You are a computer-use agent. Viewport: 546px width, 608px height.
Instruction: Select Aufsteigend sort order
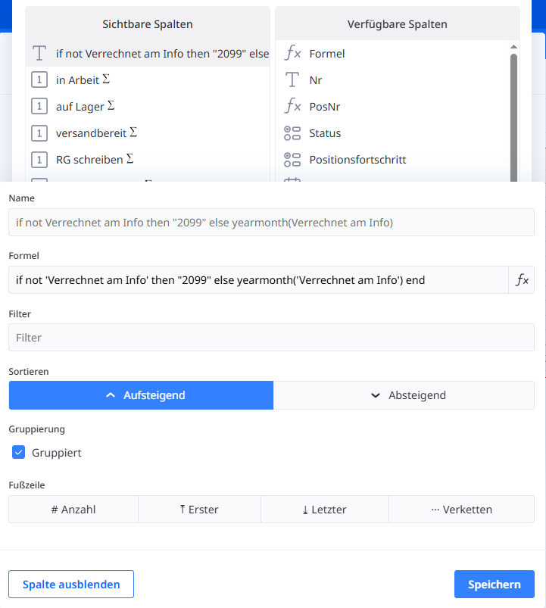[141, 395]
